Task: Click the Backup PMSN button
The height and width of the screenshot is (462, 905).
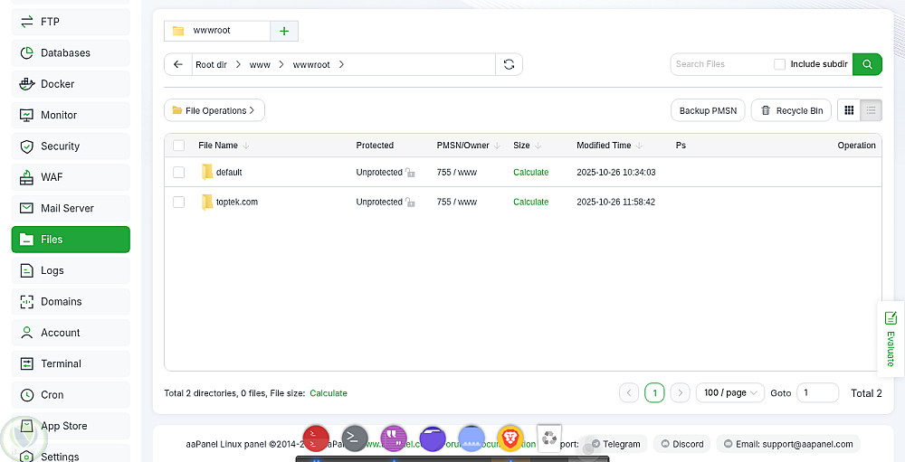Action: 708,110
